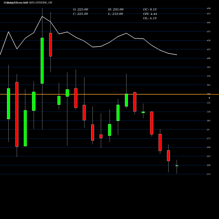Viewport: 219px width, 219px height.
Task: Select the open price 'O: 225.00'
Action: click(81, 10)
